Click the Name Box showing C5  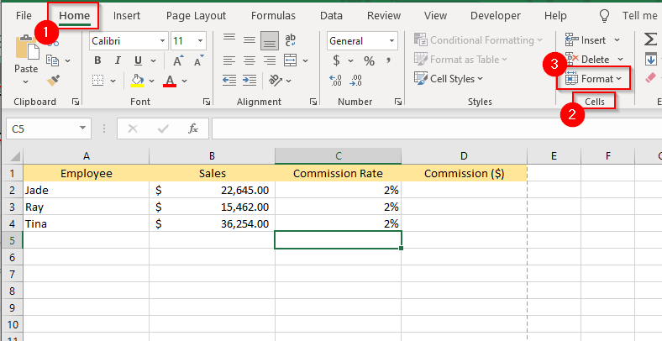(x=40, y=129)
